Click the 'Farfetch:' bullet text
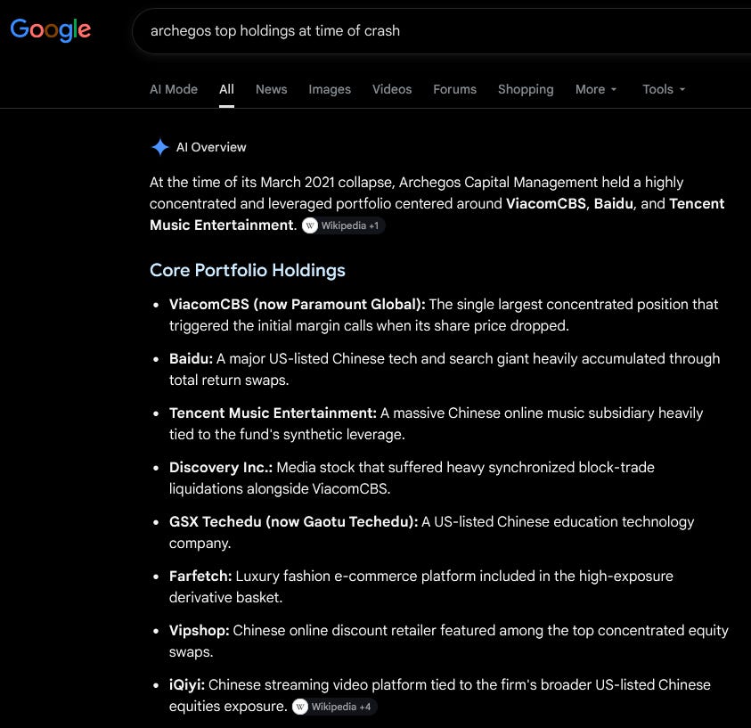This screenshot has height=728, width=751. pyautogui.click(x=200, y=576)
